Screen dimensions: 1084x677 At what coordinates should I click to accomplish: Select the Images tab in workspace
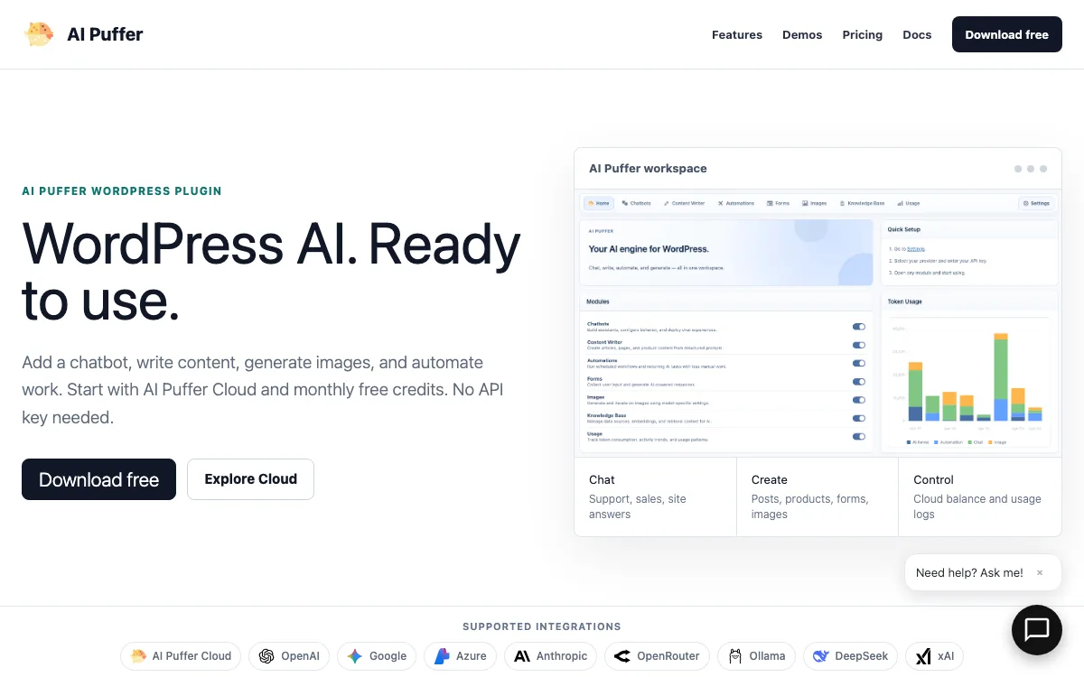tap(814, 203)
